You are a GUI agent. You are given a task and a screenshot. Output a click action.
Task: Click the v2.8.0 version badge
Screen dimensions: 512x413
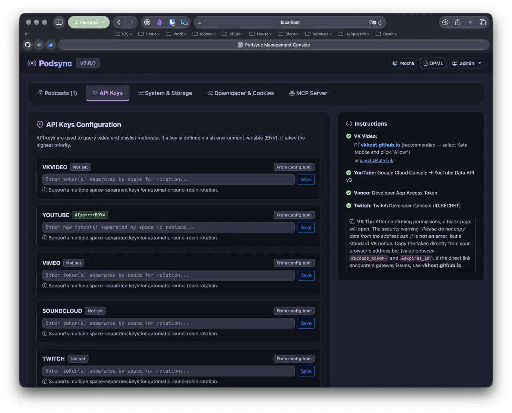click(88, 63)
